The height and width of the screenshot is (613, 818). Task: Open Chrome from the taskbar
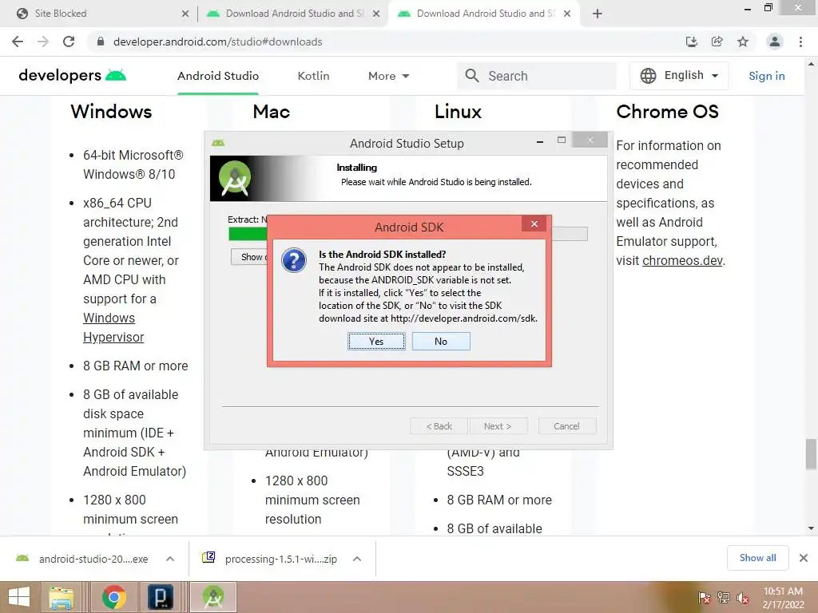click(x=113, y=597)
